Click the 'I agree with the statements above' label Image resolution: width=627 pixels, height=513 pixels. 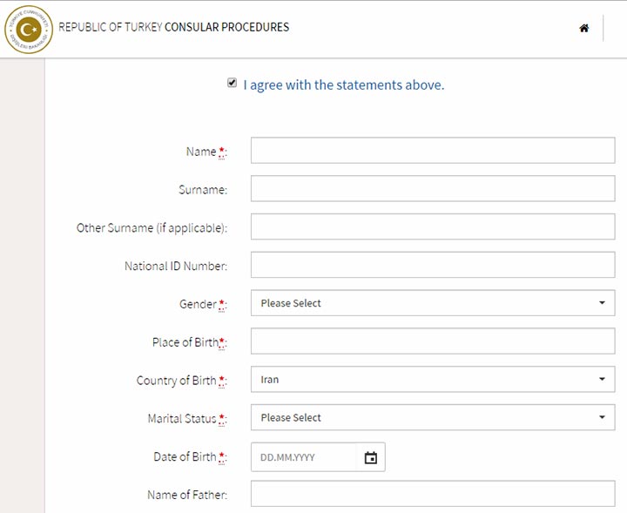tap(343, 84)
